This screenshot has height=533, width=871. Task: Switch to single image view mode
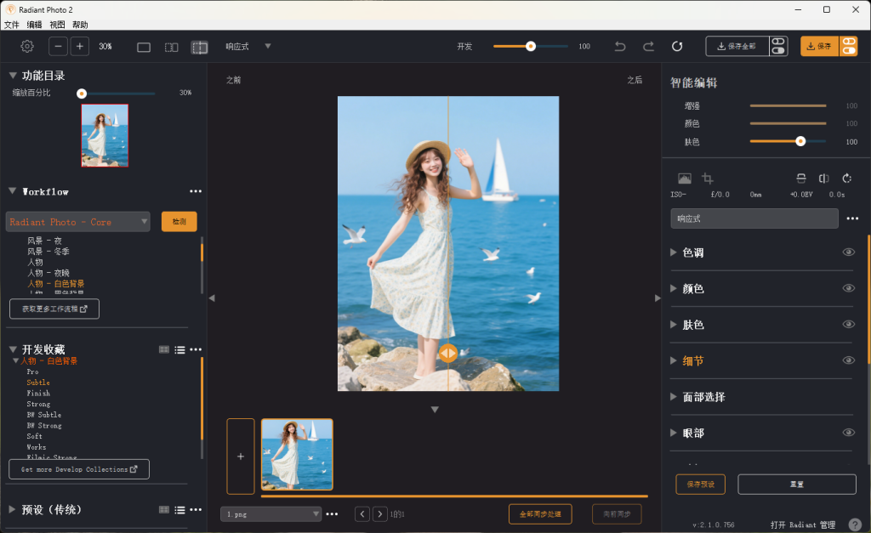[144, 48]
